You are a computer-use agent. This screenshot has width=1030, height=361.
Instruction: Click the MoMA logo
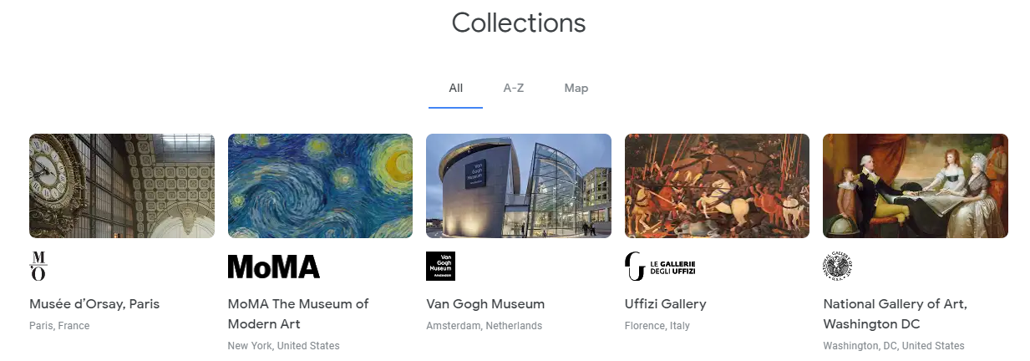(273, 267)
